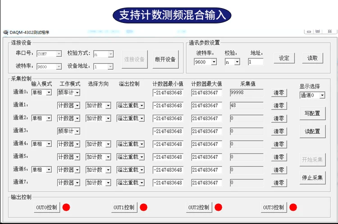Open 通道6 输入模式 单相 dropdown
The image size is (338, 224).
pyautogui.click(x=41, y=170)
